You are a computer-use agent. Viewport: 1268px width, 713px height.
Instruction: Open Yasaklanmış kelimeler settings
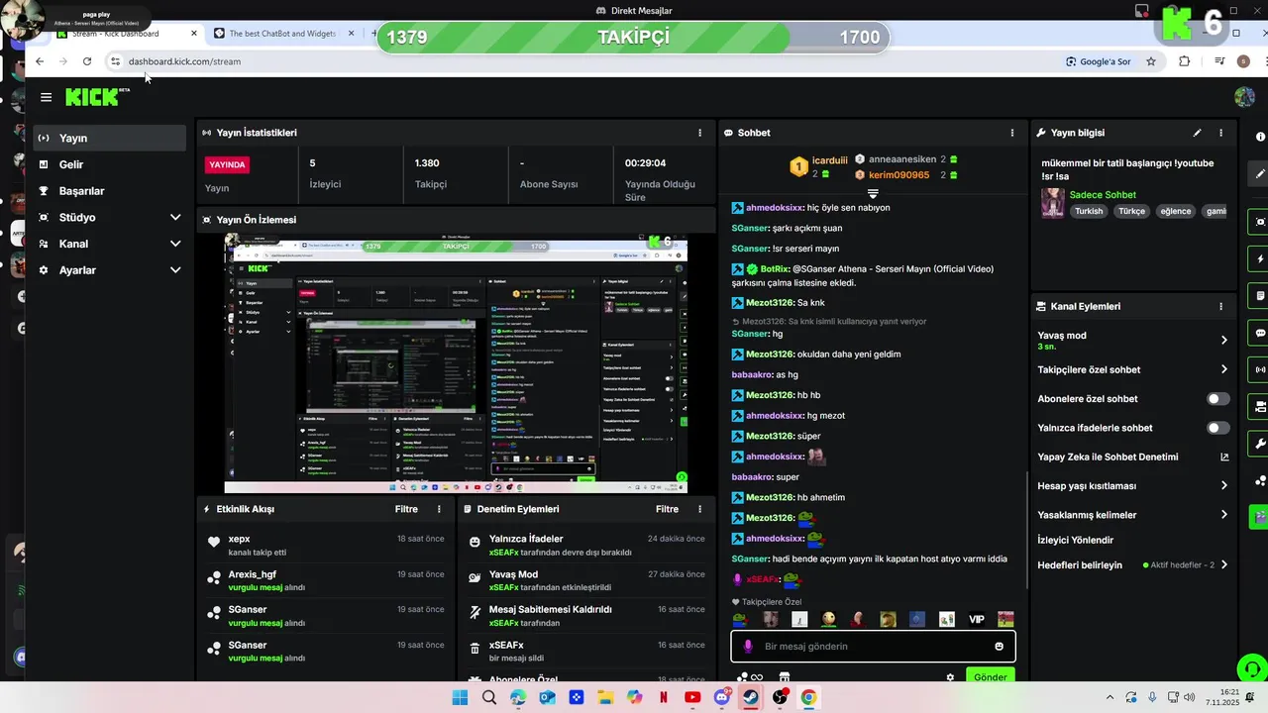(1132, 515)
